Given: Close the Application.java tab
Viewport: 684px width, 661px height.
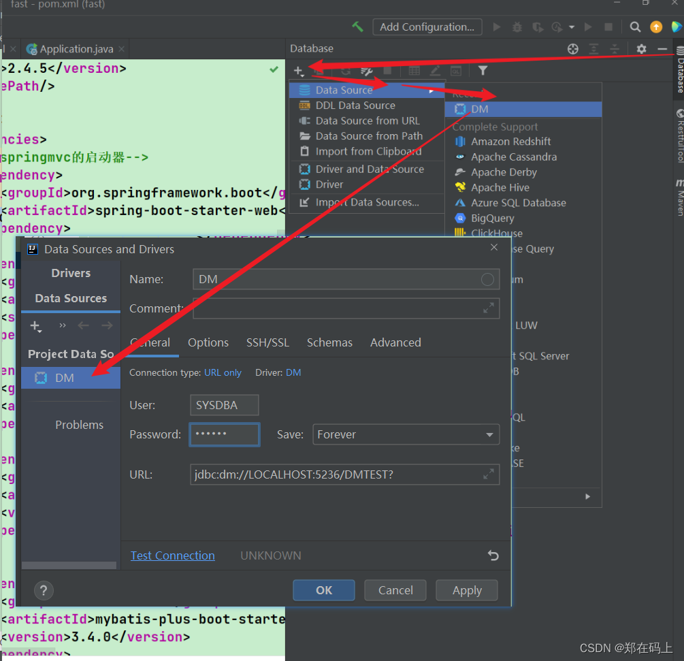Looking at the screenshot, I should tap(122, 49).
